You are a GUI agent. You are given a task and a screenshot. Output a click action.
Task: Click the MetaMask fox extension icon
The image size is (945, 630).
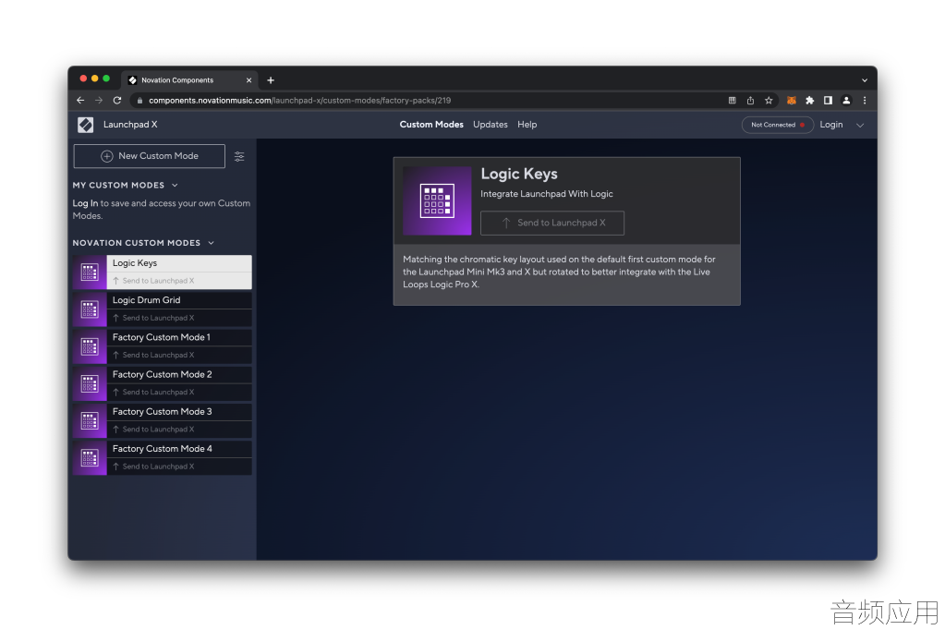(x=792, y=101)
